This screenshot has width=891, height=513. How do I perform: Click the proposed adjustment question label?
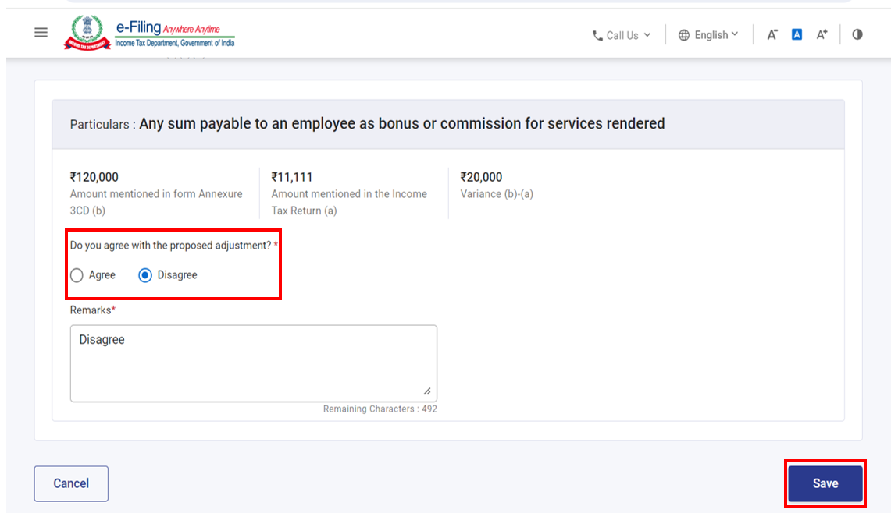tap(174, 245)
